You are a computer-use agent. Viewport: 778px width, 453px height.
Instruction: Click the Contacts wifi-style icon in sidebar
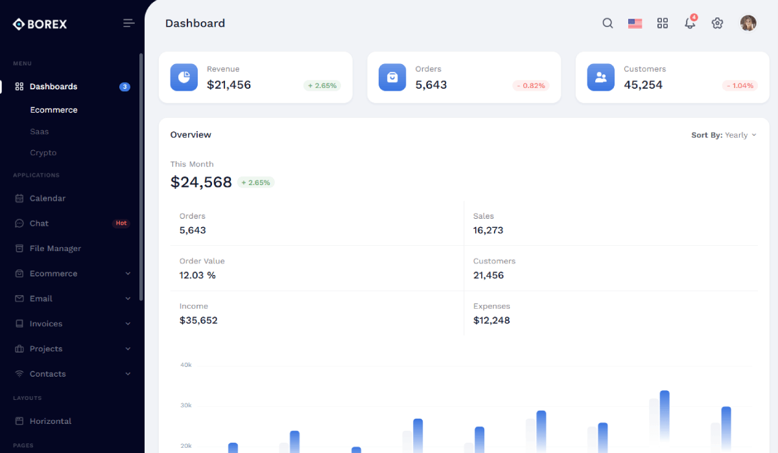click(x=19, y=374)
